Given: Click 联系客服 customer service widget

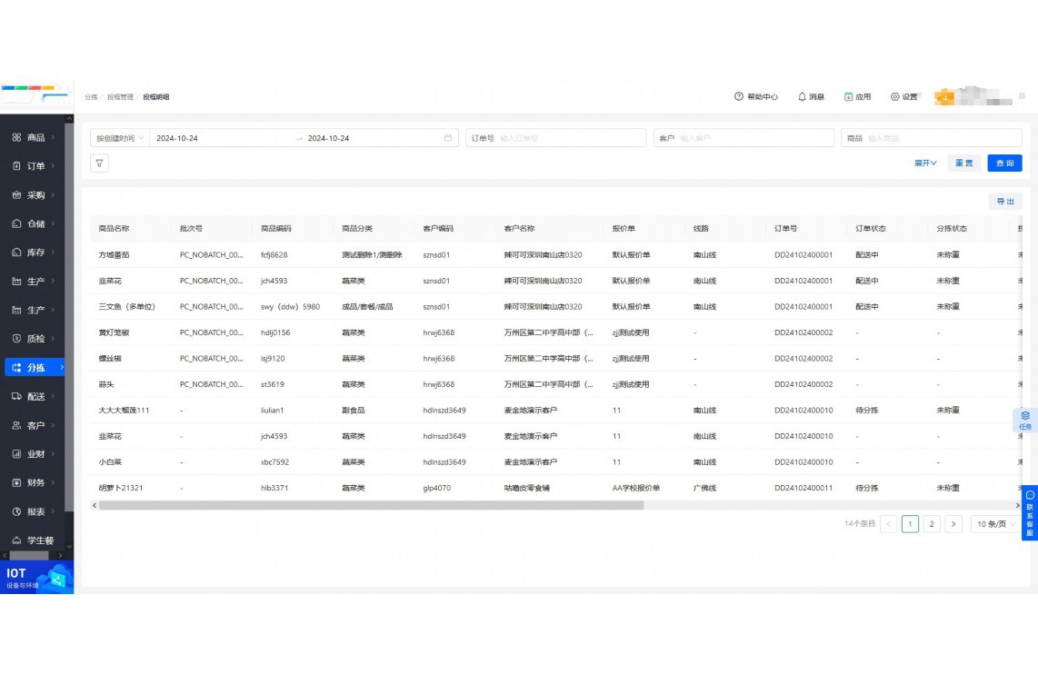Looking at the screenshot, I should (x=1030, y=514).
